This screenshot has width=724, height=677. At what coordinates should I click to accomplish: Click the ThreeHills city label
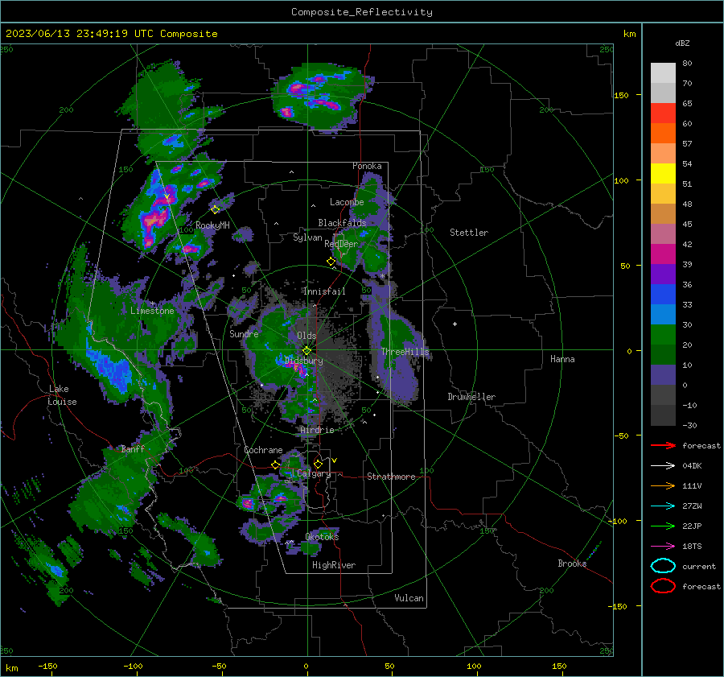[x=405, y=352]
